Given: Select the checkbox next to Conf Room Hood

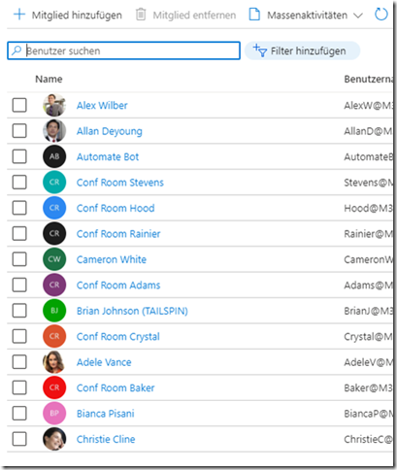Looking at the screenshot, I should click(19, 208).
